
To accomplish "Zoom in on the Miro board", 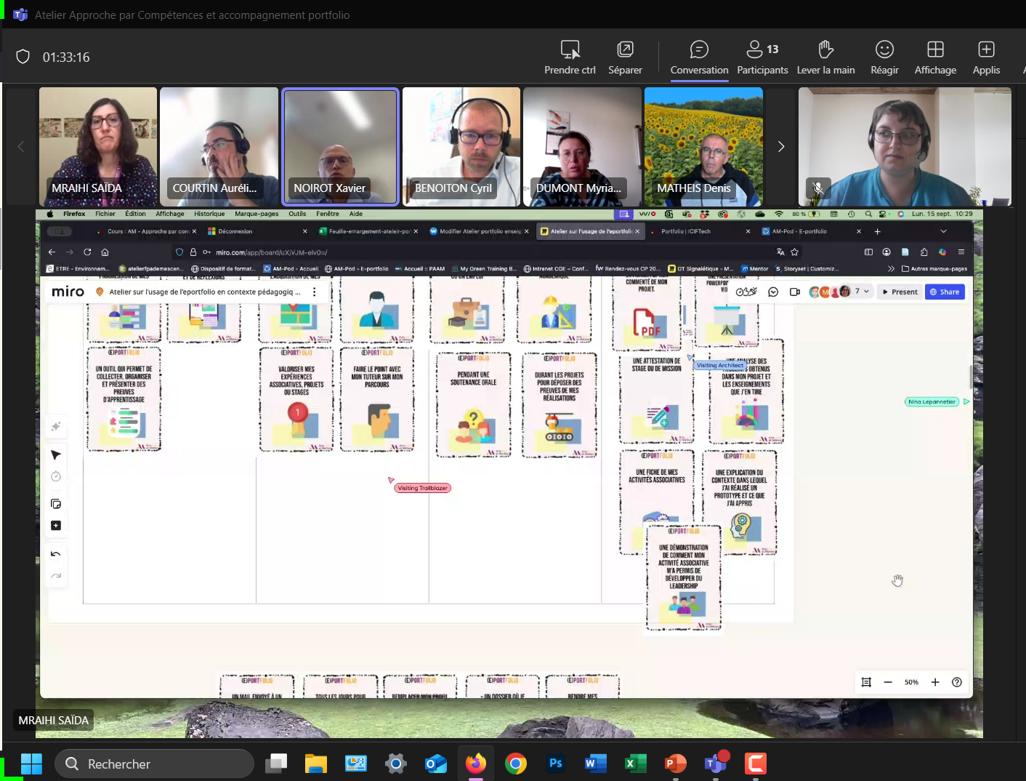I will [935, 682].
